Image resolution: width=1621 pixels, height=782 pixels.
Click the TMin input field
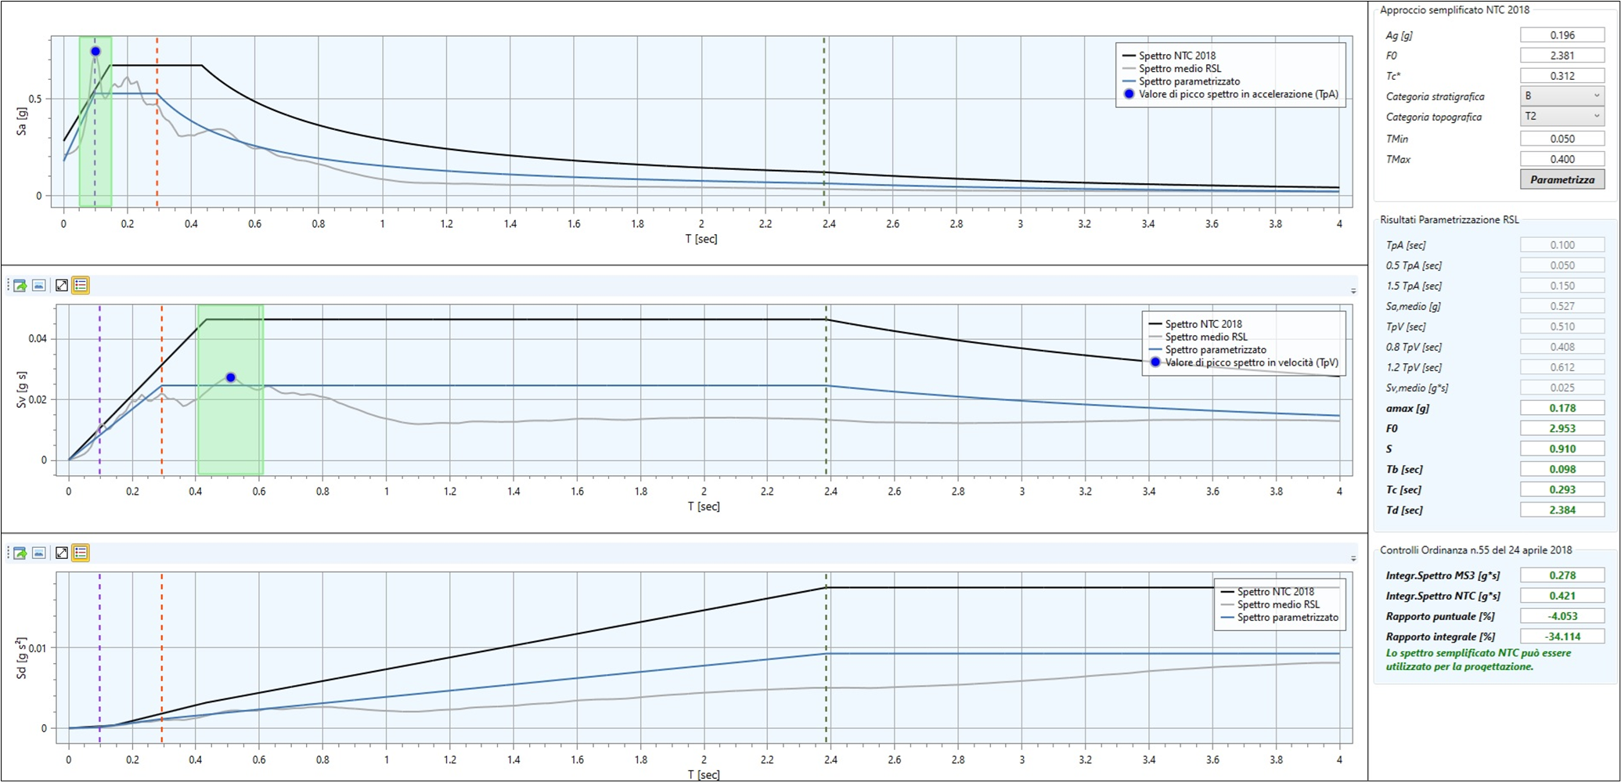click(1562, 139)
